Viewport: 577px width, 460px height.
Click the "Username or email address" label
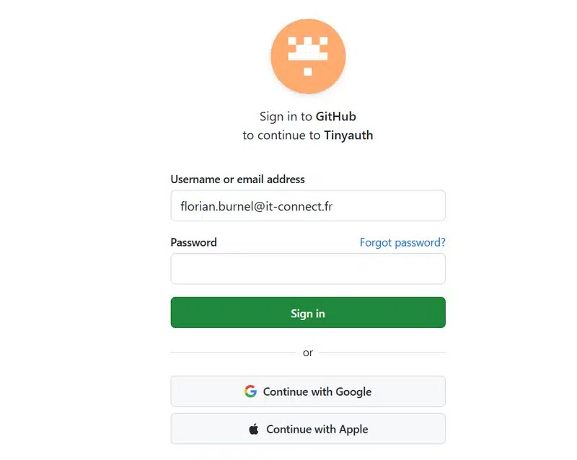click(x=237, y=179)
